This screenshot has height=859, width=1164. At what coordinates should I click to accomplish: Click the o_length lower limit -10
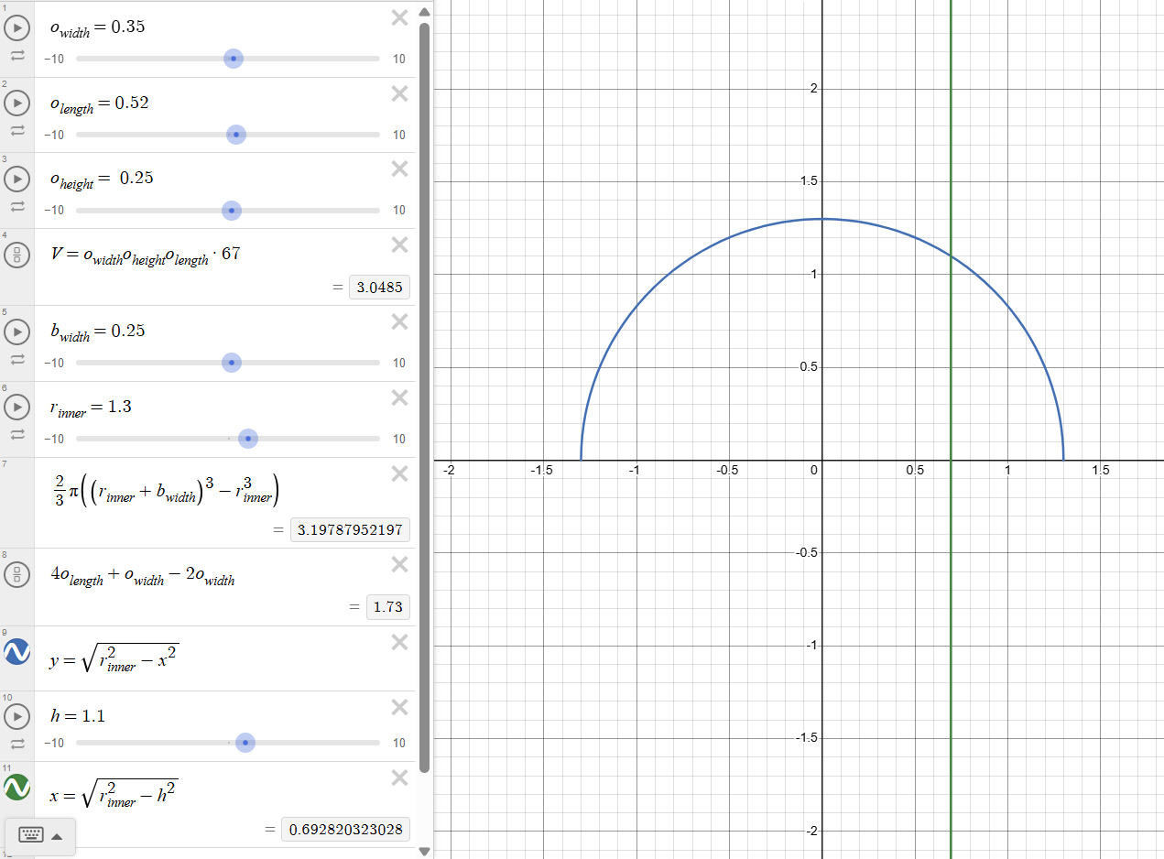click(x=54, y=135)
